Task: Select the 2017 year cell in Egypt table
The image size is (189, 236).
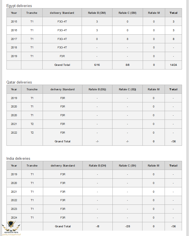Action: pos(14,39)
